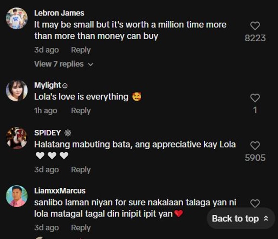
Task: Open Mylight's profile avatar
Action: (17, 91)
